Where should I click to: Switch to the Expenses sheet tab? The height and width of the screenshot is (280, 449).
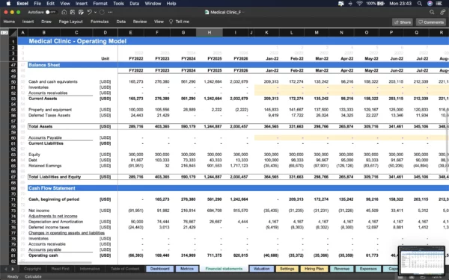[368, 269]
